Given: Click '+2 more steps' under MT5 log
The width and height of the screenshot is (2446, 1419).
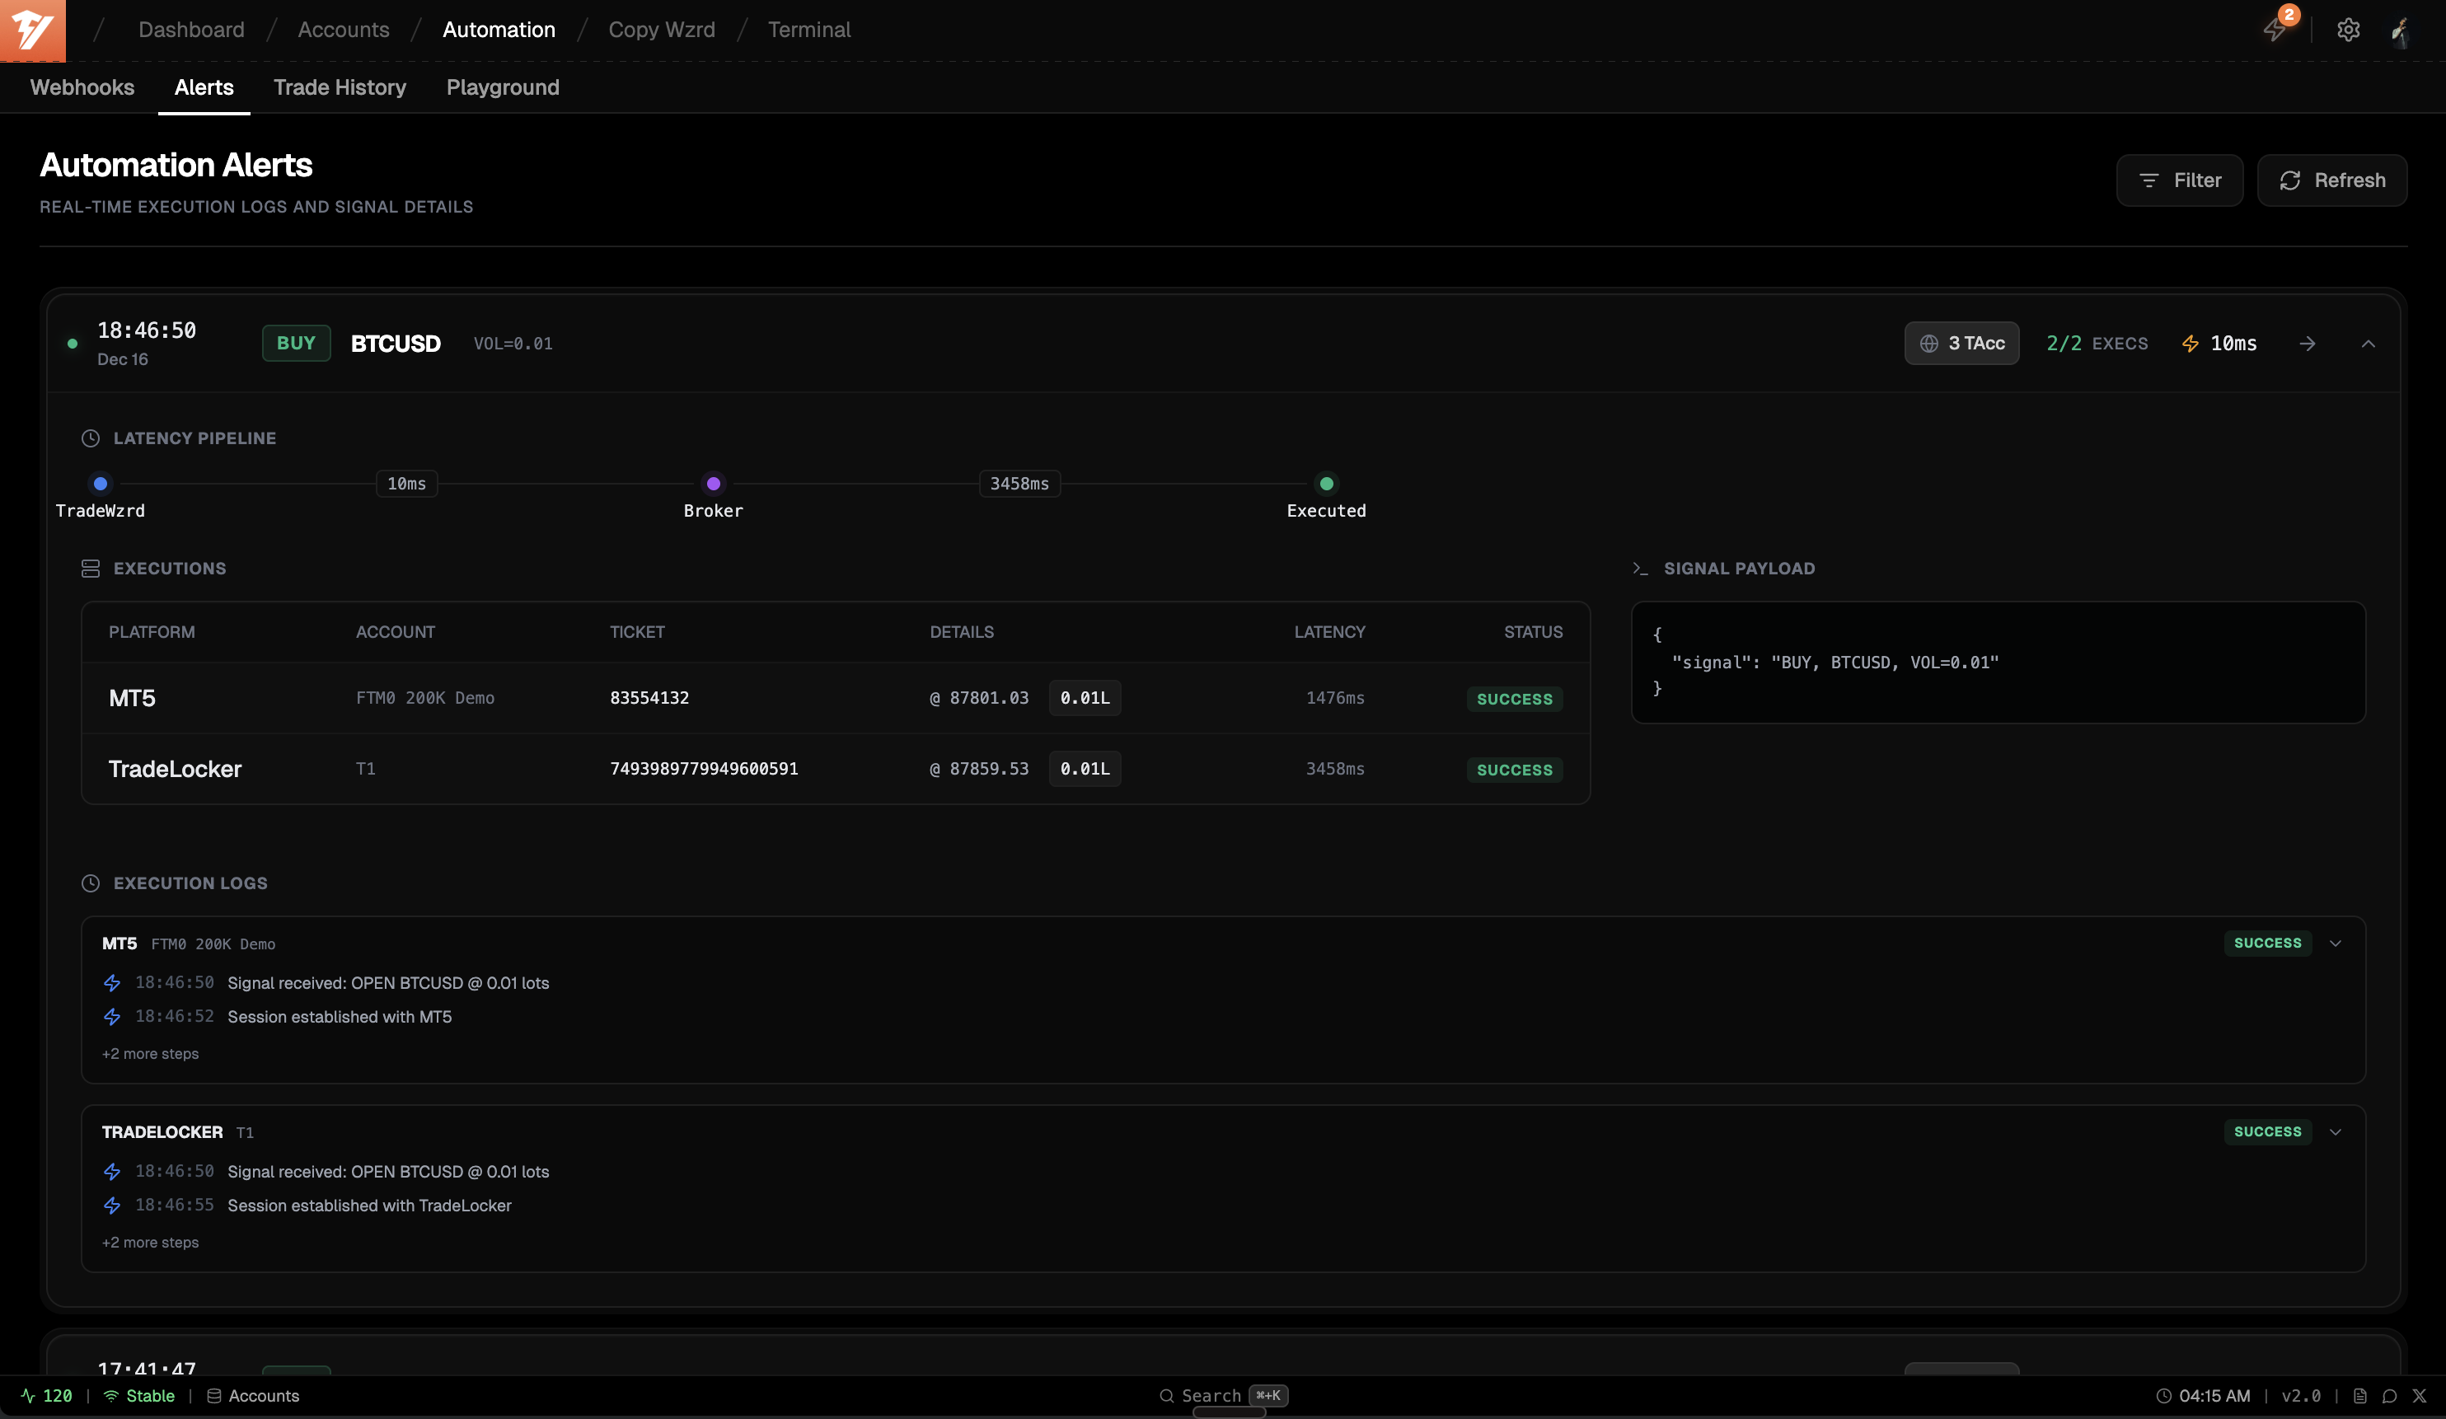Looking at the screenshot, I should coord(151,1052).
